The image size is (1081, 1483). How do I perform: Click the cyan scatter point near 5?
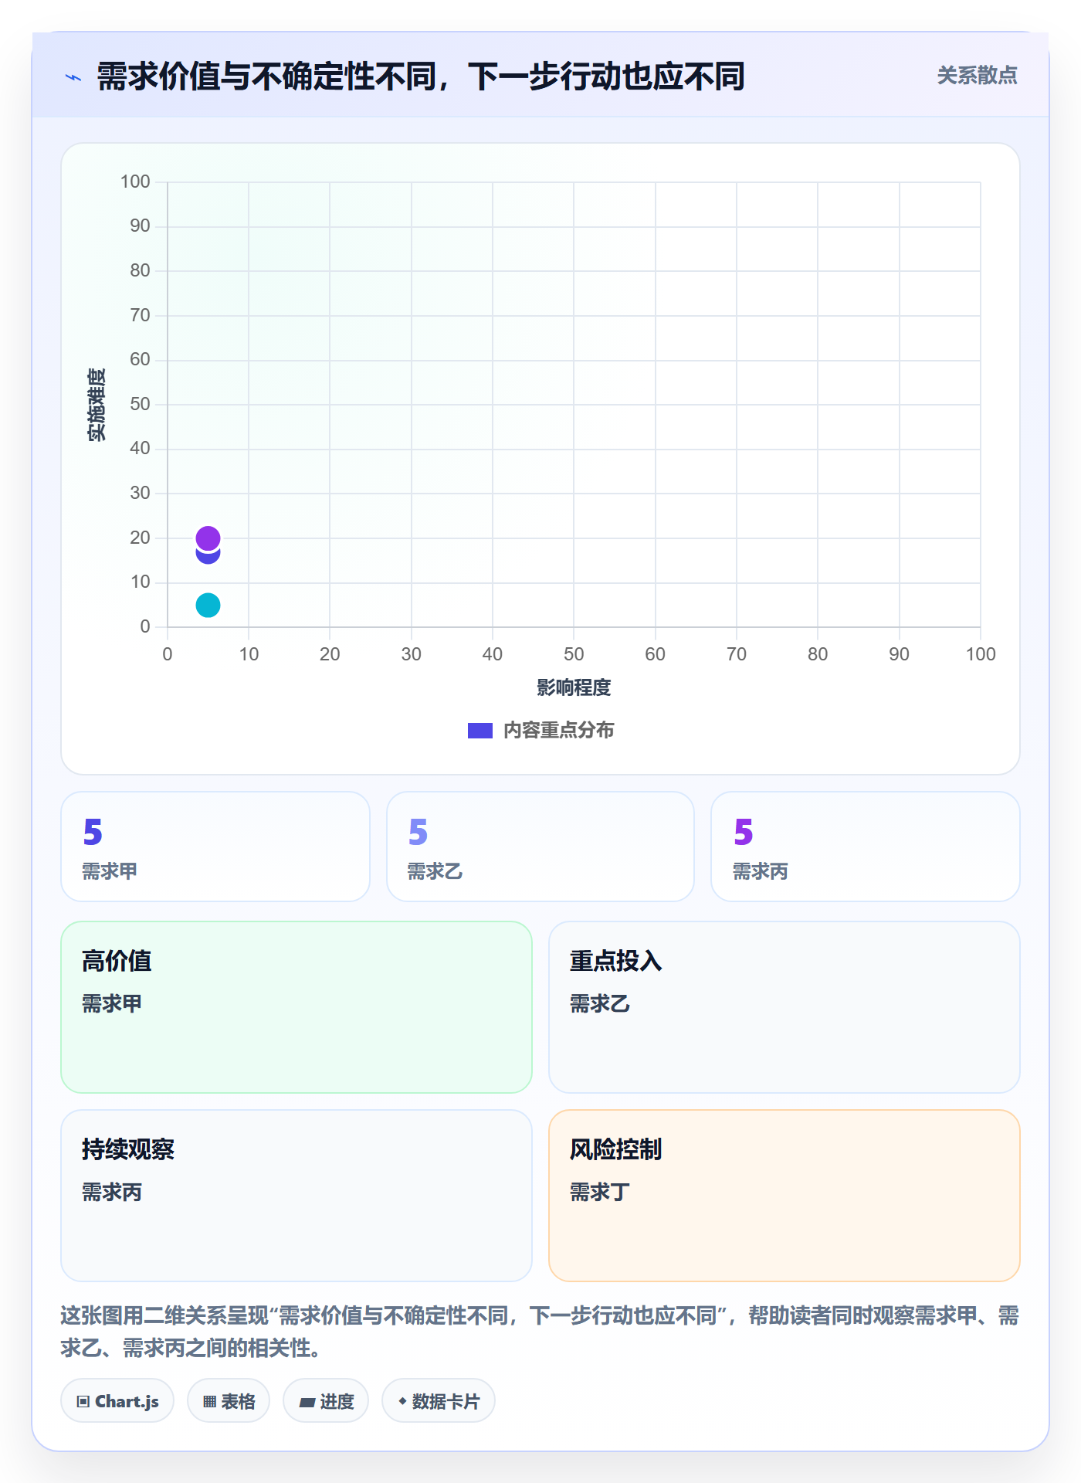[208, 605]
